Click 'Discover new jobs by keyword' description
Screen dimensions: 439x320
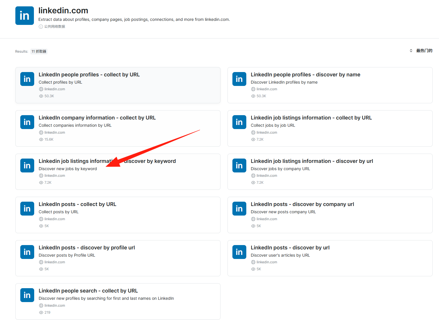68,169
